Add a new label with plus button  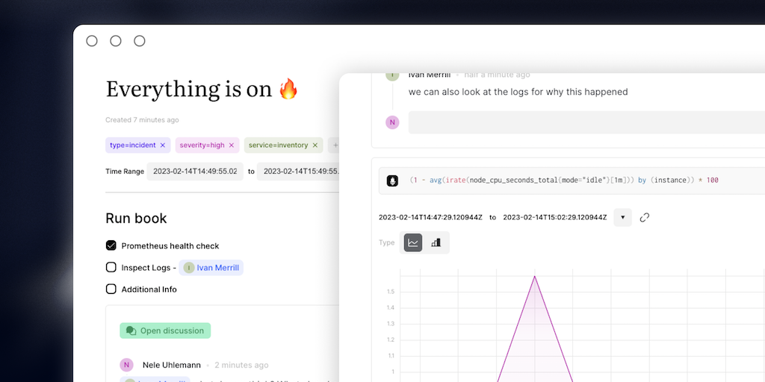point(334,145)
